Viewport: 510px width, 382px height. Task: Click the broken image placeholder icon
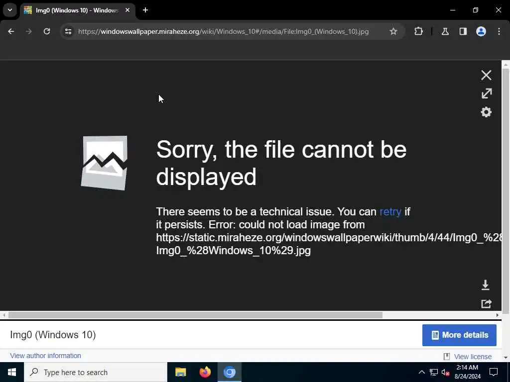104,163
